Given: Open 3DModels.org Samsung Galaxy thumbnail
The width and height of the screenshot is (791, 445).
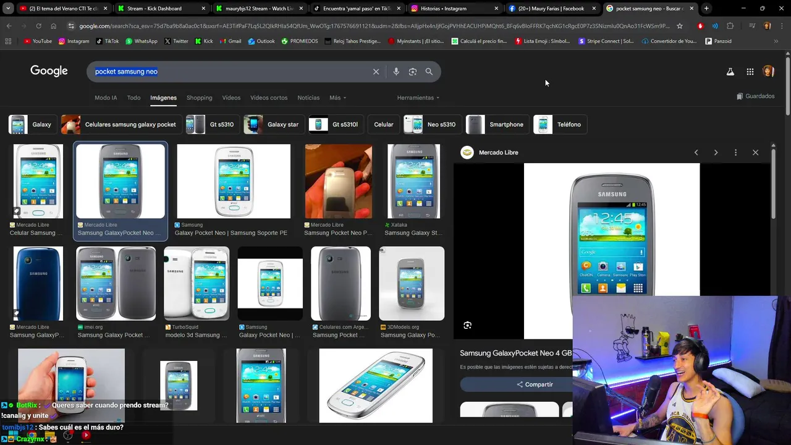Looking at the screenshot, I should [x=412, y=284].
